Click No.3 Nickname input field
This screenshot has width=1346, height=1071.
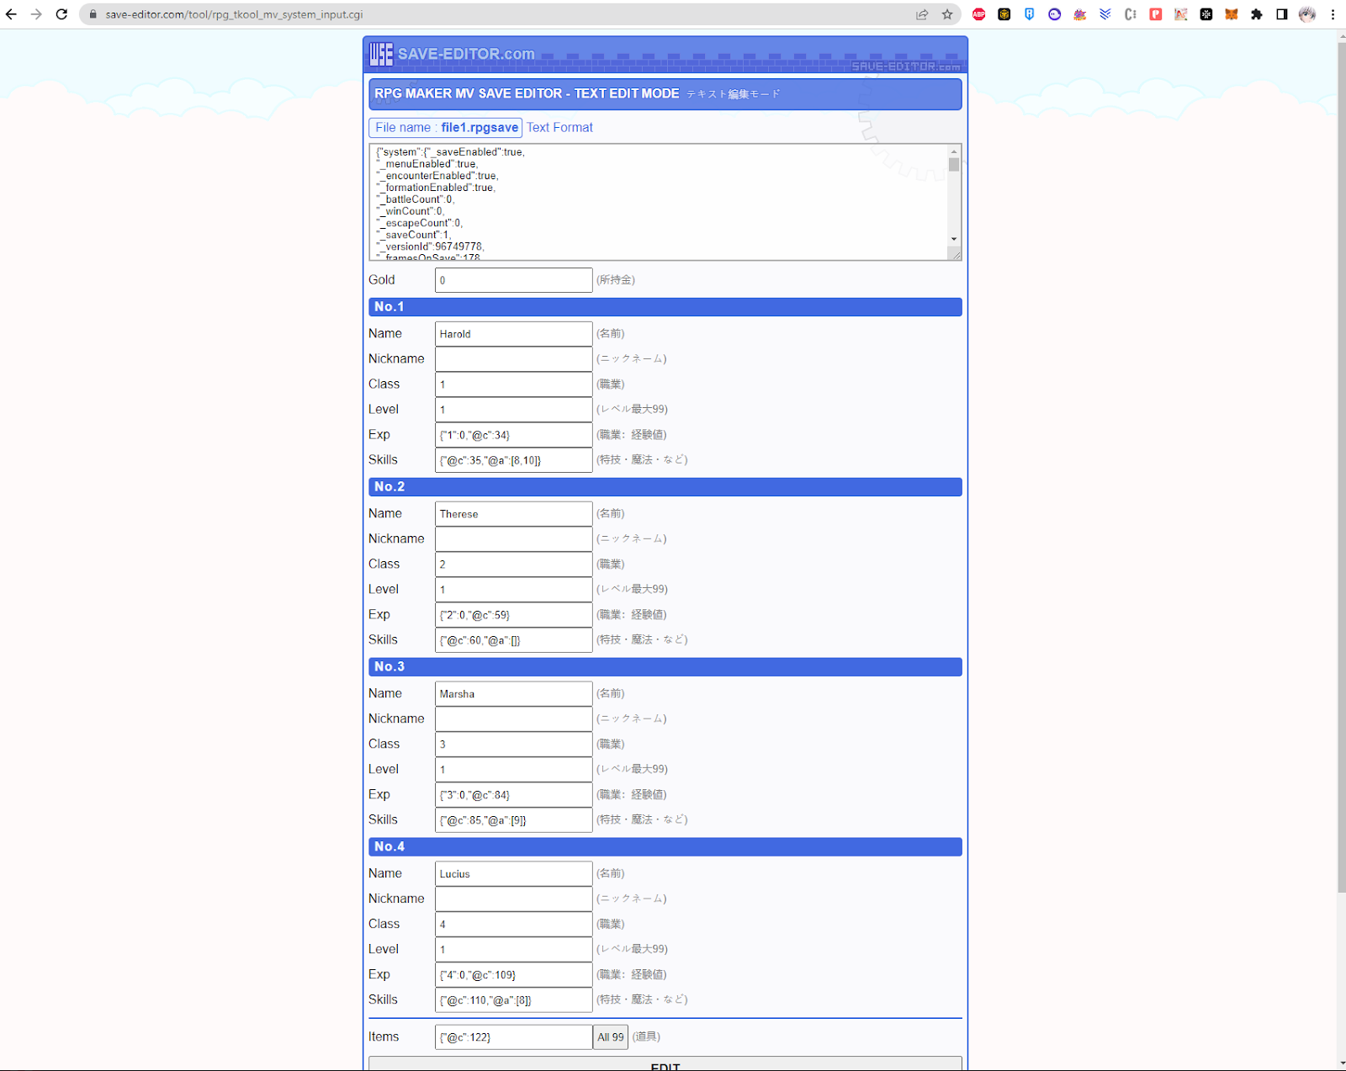[513, 719]
